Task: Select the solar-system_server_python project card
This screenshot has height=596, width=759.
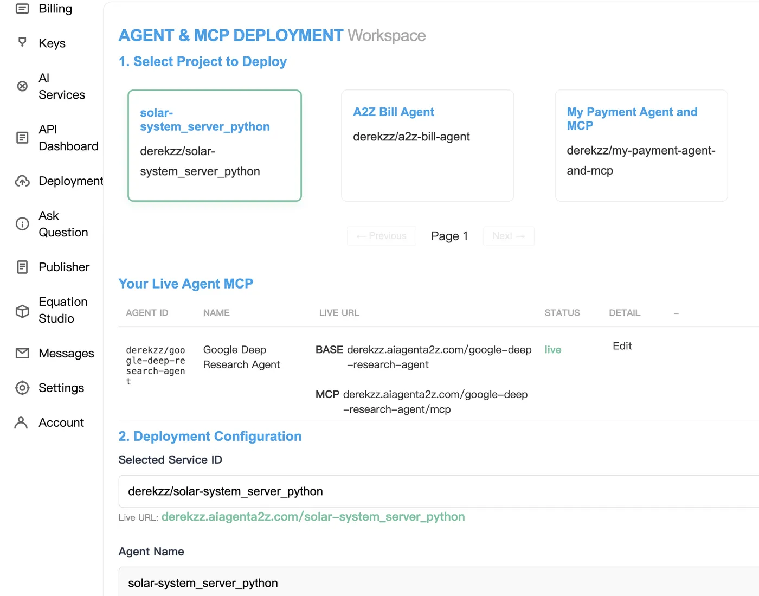Action: 214,145
